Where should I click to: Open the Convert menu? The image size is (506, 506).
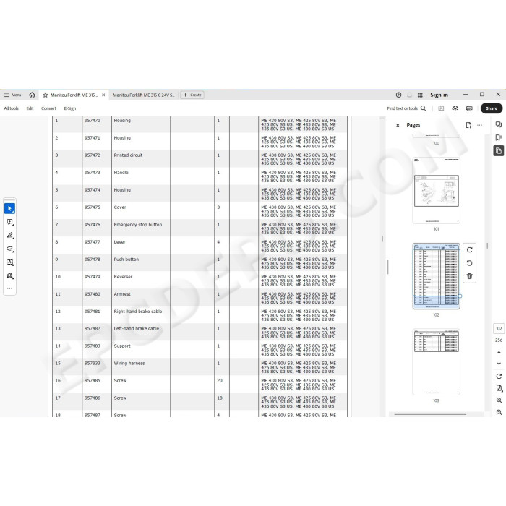coord(48,108)
